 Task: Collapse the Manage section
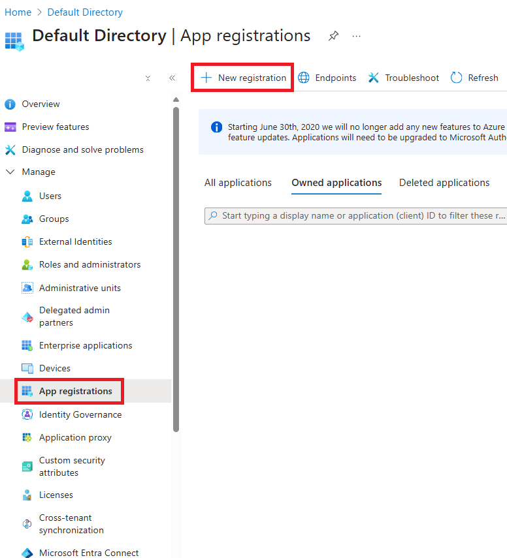coord(10,172)
